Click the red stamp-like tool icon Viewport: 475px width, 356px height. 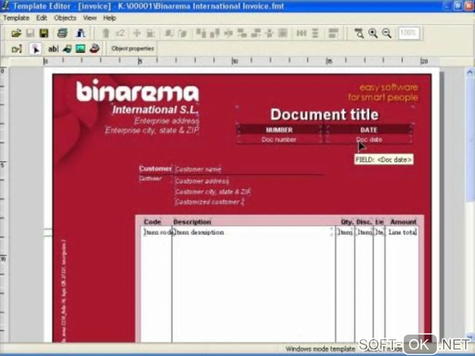click(x=95, y=48)
